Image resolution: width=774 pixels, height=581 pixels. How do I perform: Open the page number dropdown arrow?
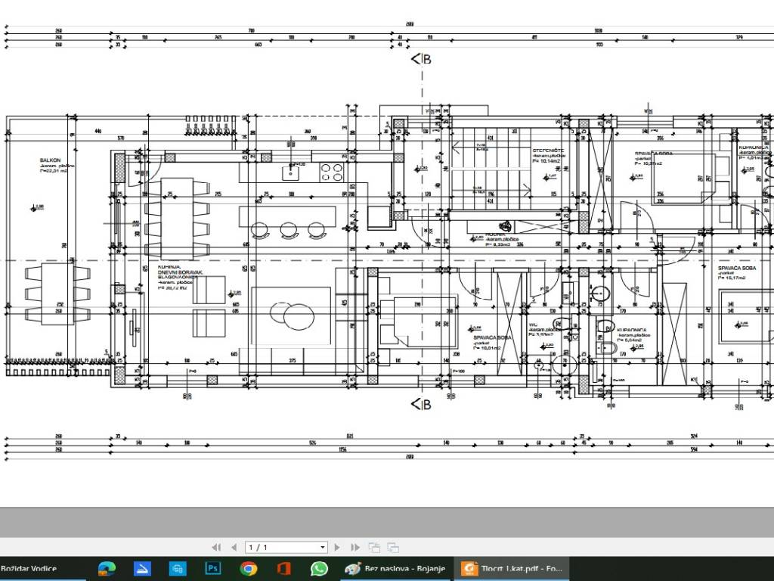coord(323,547)
